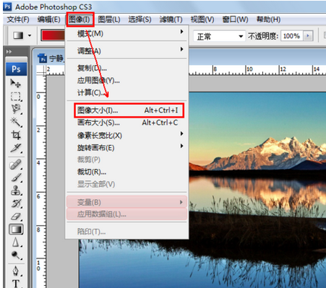Select the History Brush tool
Screen dimensions: 326x288
(16, 204)
